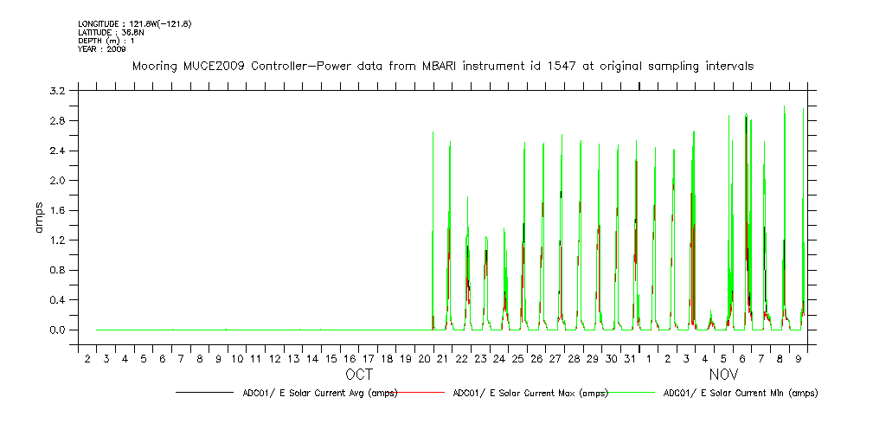
Task: Click the YEAR : 2009 header line
Action: 102,49
